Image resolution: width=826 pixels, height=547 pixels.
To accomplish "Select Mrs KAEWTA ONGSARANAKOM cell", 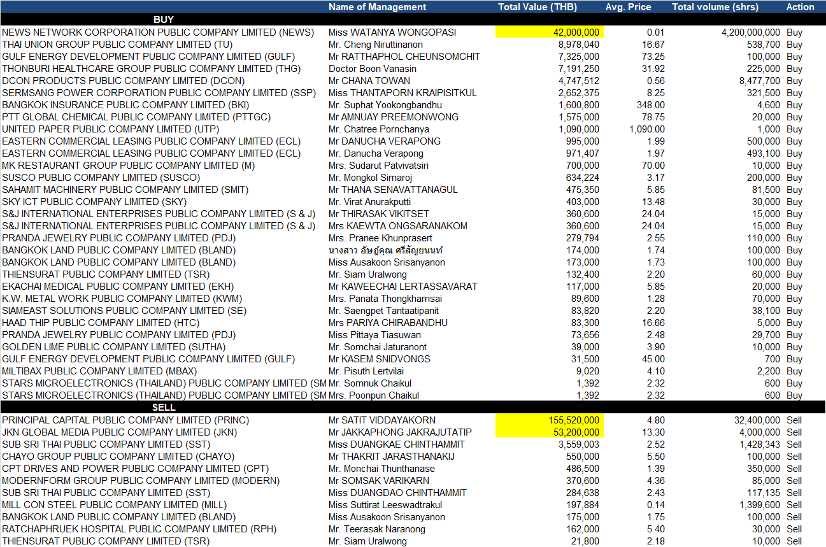I will (x=398, y=226).
